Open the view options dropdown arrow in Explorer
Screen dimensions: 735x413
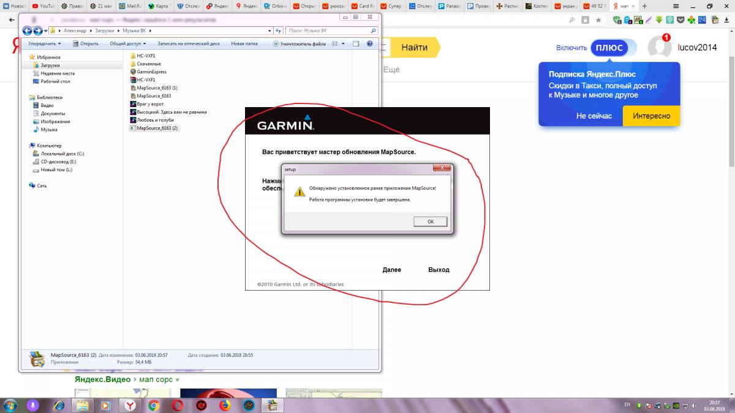tap(344, 44)
